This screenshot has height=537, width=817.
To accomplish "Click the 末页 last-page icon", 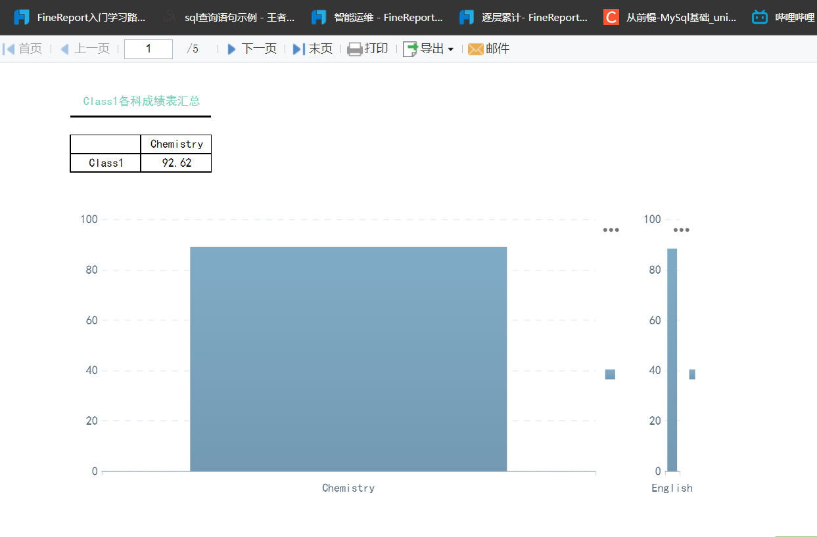I will click(x=299, y=49).
